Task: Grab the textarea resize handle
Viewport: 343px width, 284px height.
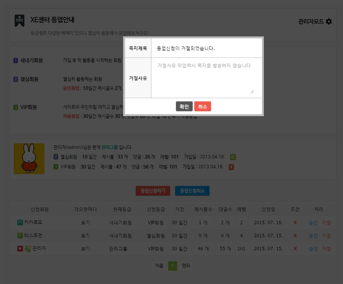Action: coord(252,92)
